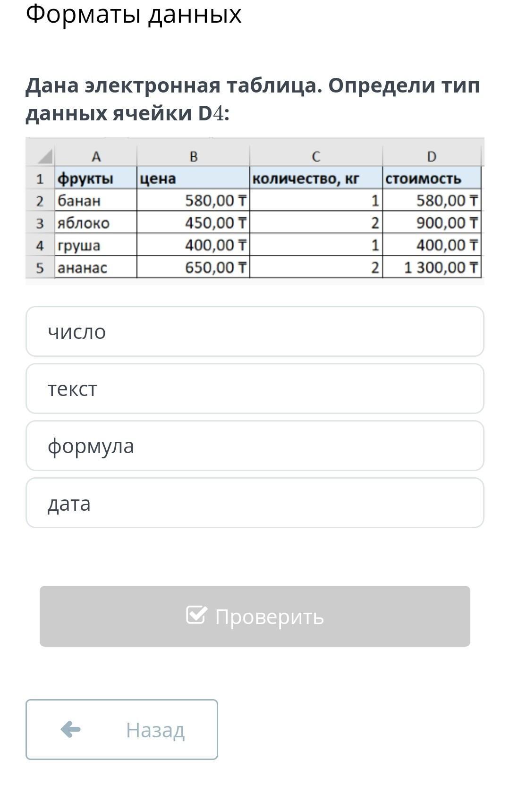The width and height of the screenshot is (510, 785).
Task: Click column B header in the table
Action: tap(193, 157)
